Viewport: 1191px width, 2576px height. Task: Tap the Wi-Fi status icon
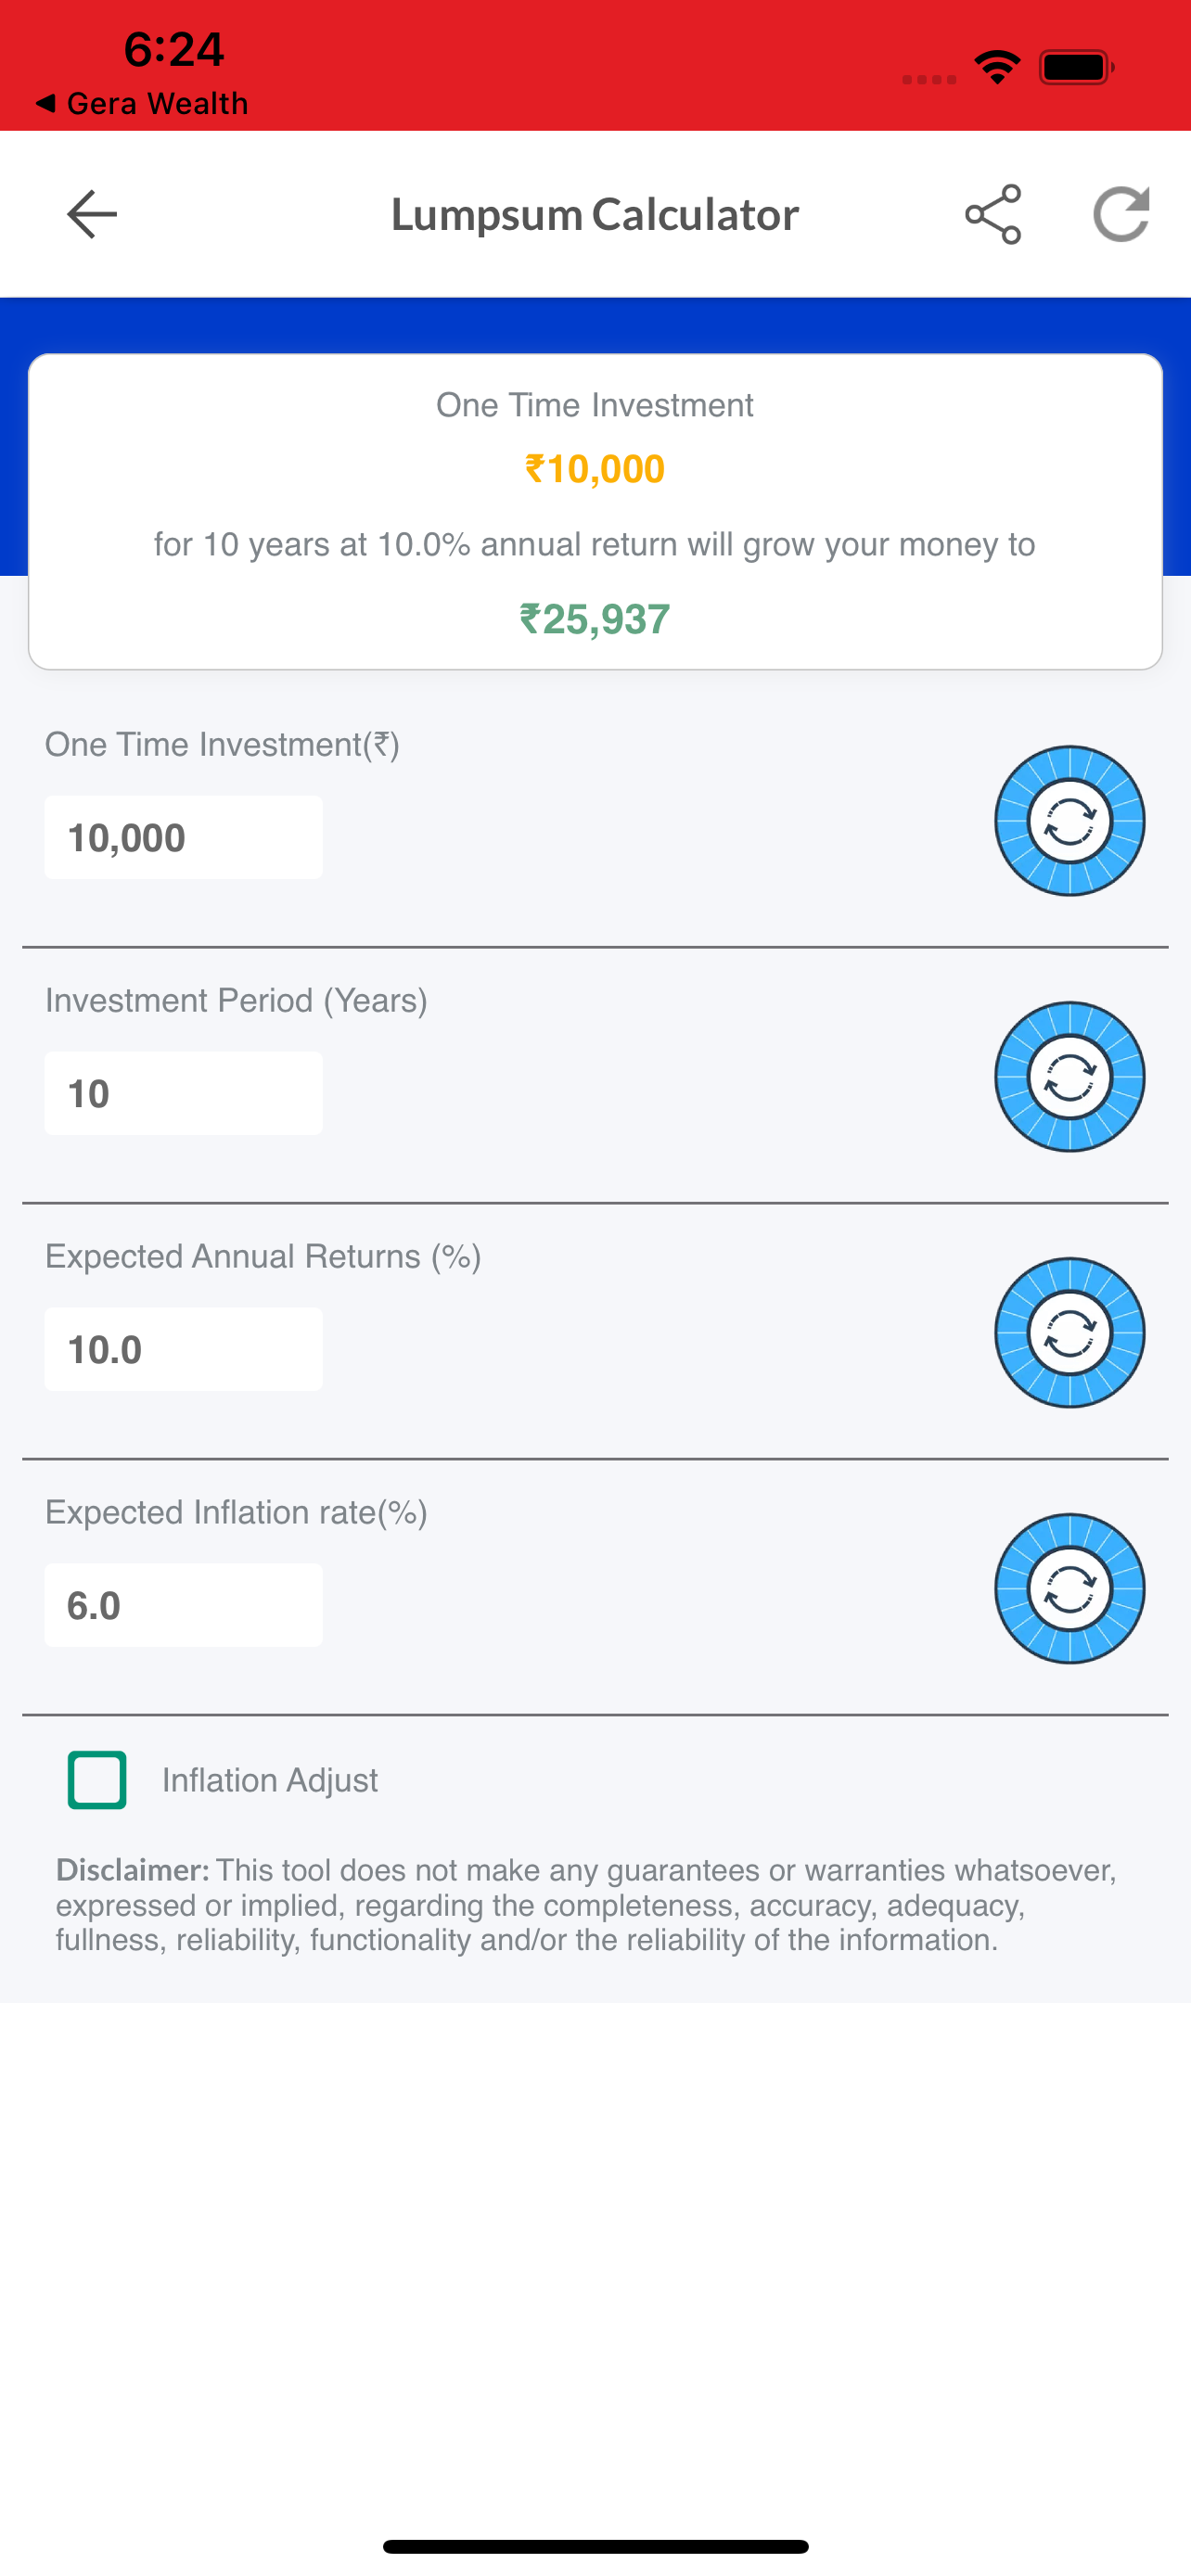click(997, 67)
